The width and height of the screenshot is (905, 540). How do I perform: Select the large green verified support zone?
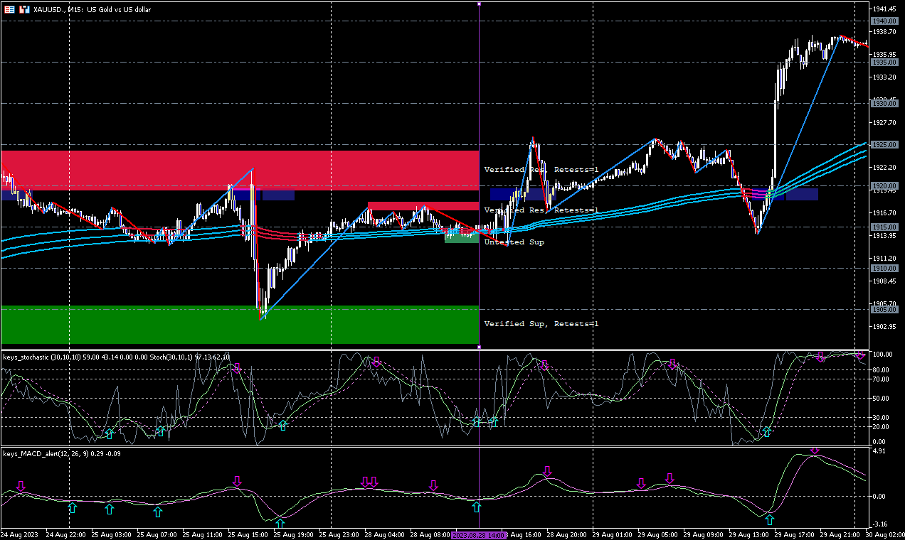pos(240,325)
